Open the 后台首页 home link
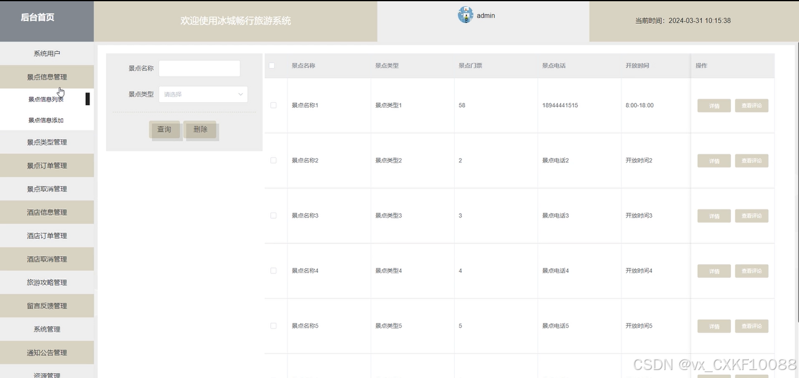799x378 pixels. [x=38, y=17]
